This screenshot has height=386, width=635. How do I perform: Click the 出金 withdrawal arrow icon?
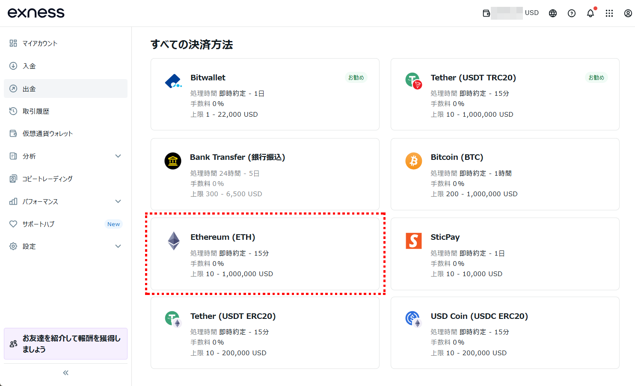pos(13,88)
